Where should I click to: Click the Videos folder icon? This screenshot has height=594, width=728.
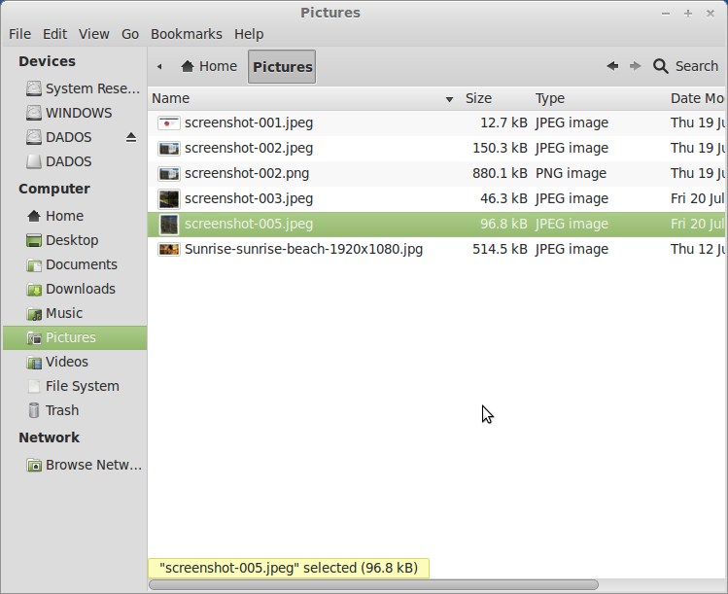33,363
